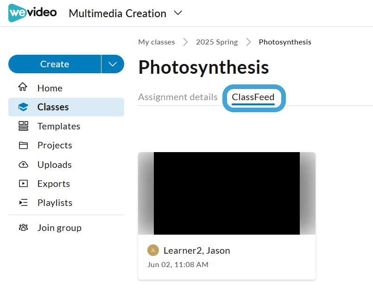Click the Uploads cloud icon
The width and height of the screenshot is (373, 307).
(x=23, y=165)
